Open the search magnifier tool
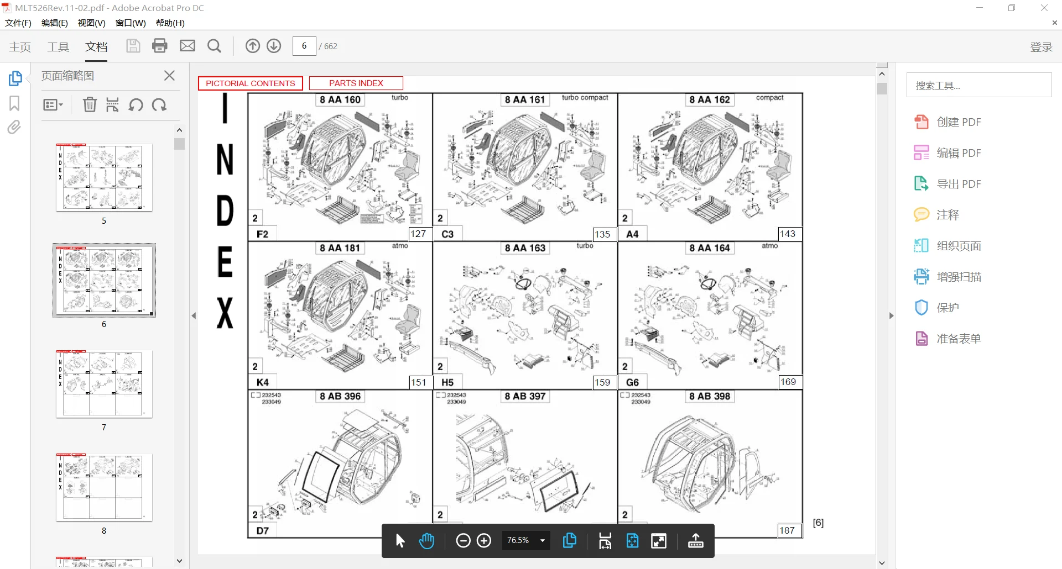The image size is (1062, 569). point(214,46)
